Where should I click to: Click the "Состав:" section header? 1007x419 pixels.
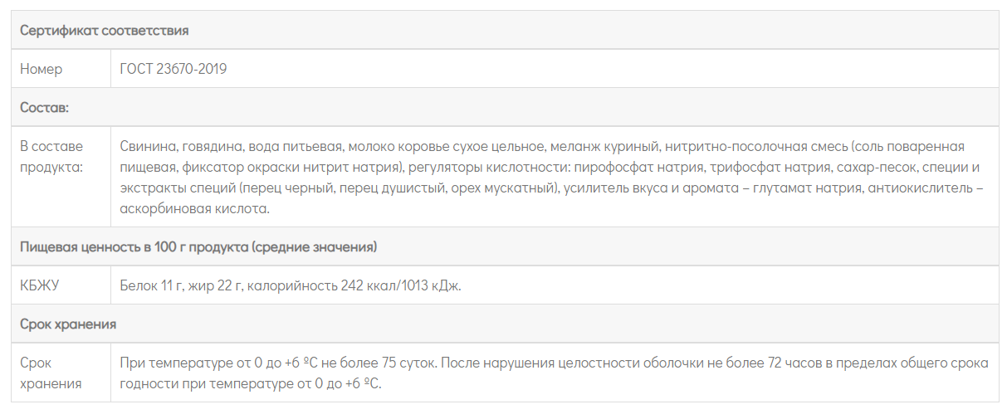click(45, 108)
